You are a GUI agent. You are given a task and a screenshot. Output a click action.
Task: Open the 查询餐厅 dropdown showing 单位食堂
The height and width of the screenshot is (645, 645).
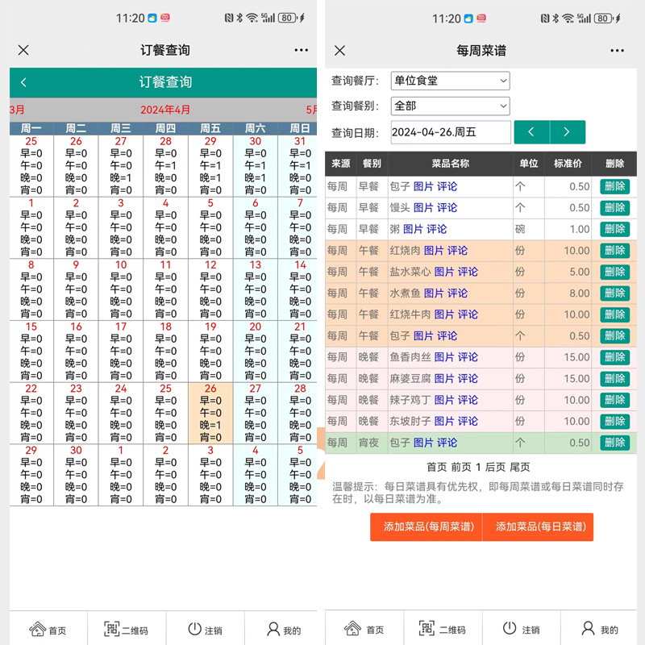(450, 81)
